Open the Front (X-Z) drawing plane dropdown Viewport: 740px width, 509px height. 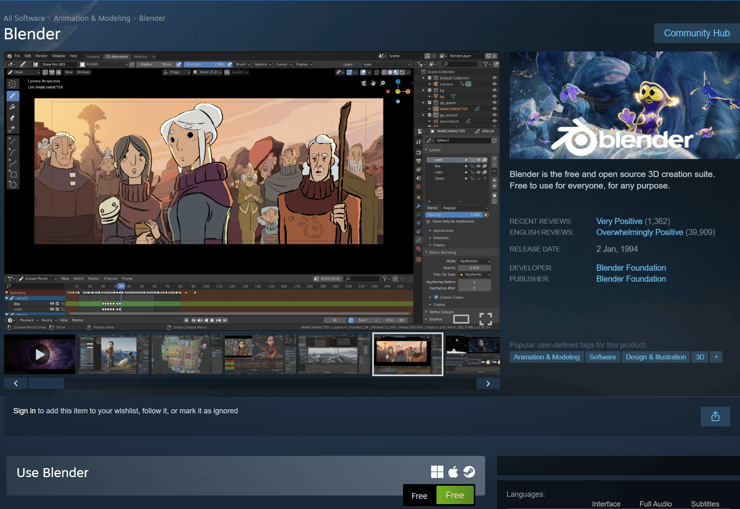click(x=207, y=72)
